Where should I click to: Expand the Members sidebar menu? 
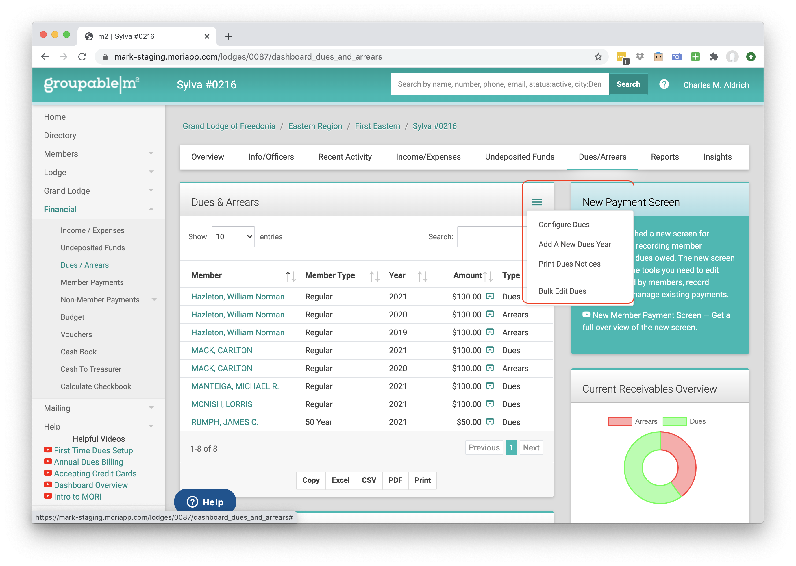point(151,153)
